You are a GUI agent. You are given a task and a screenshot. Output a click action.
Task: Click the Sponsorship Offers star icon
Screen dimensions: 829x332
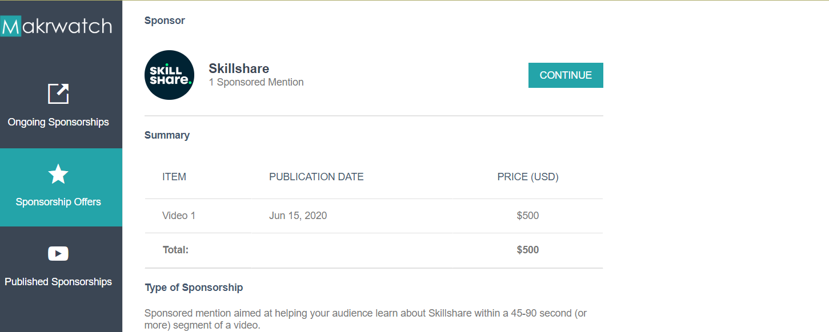click(x=58, y=174)
